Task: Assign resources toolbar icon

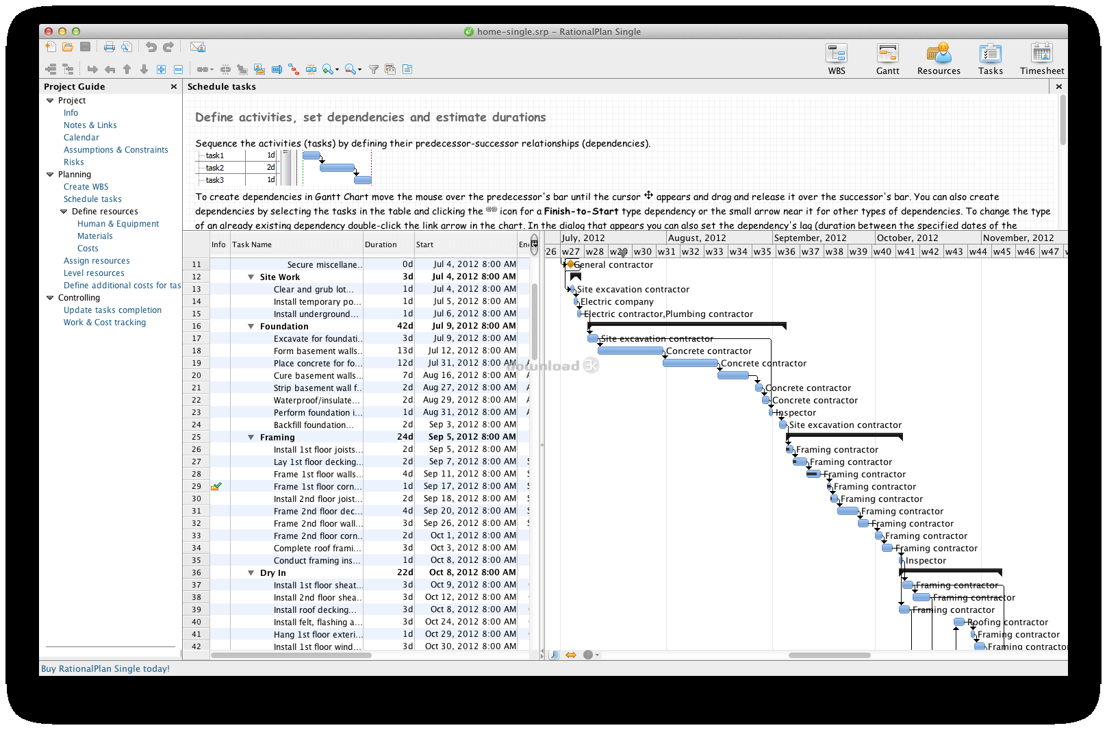Action: 259,69
